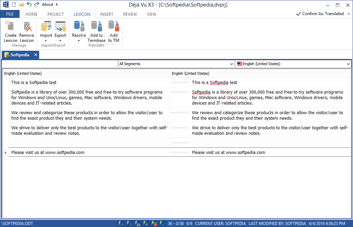Screen dimensions: 353x227
Task: Click source segment starting 'Softpedia is a library'
Action: tap(89, 97)
